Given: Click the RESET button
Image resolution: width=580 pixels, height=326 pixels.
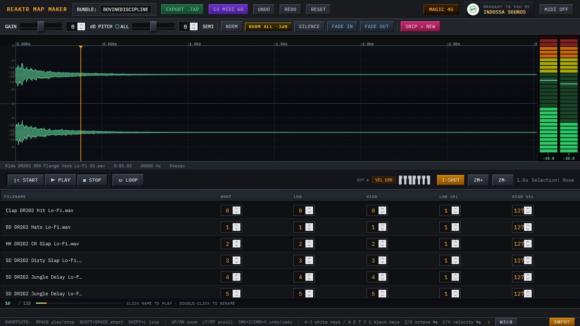Looking at the screenshot, I should pos(318,10).
